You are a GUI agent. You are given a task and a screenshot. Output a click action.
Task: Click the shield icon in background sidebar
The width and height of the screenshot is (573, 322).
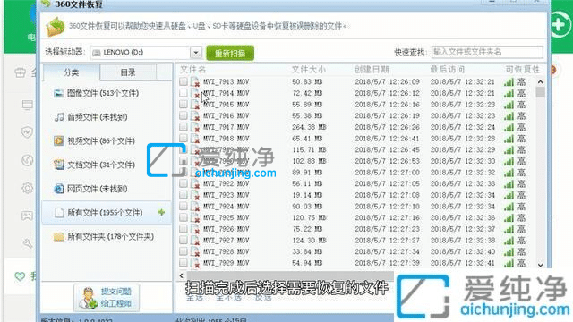[x=28, y=131]
